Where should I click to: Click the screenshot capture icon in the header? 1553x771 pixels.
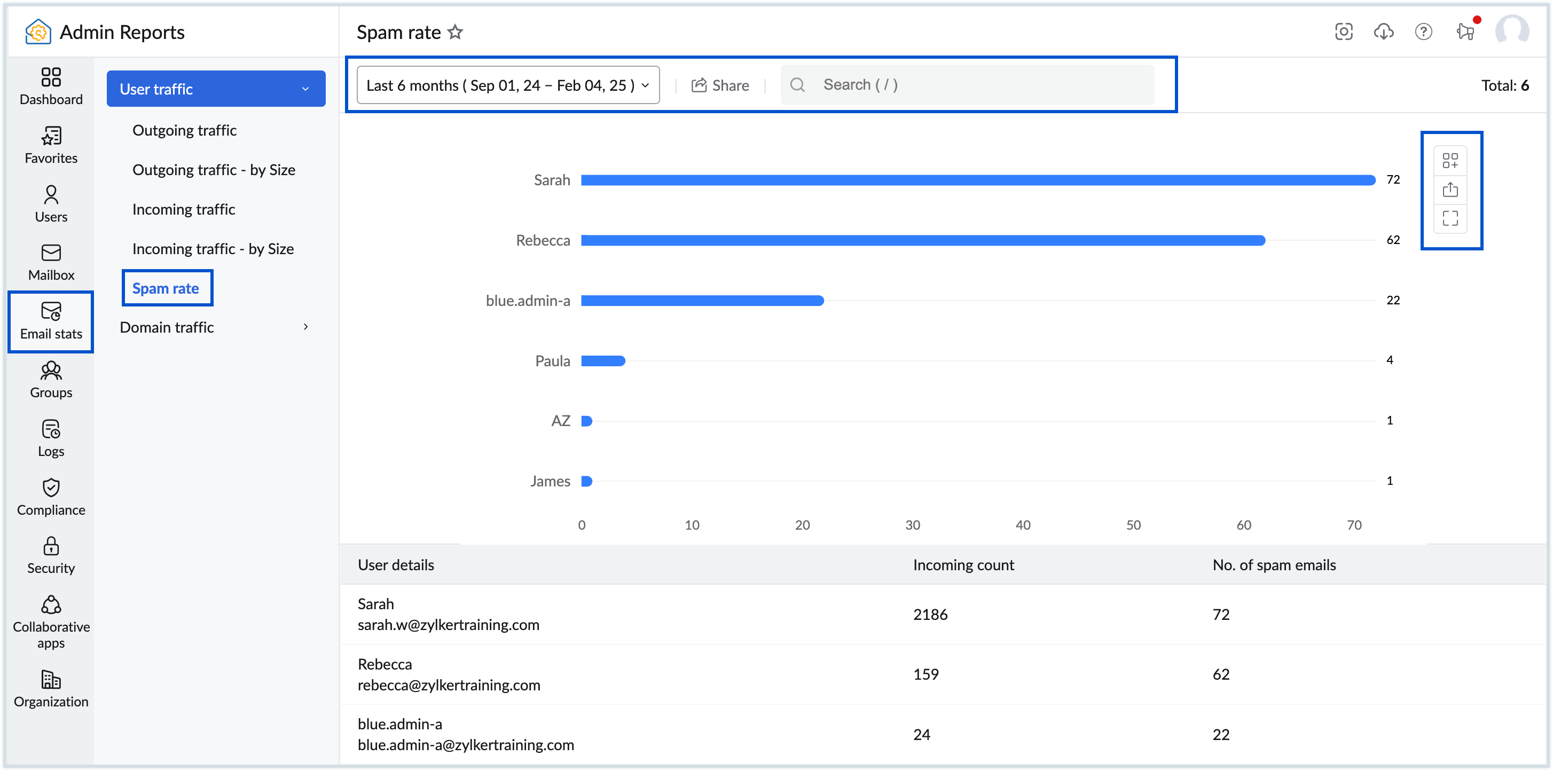pyautogui.click(x=1344, y=32)
